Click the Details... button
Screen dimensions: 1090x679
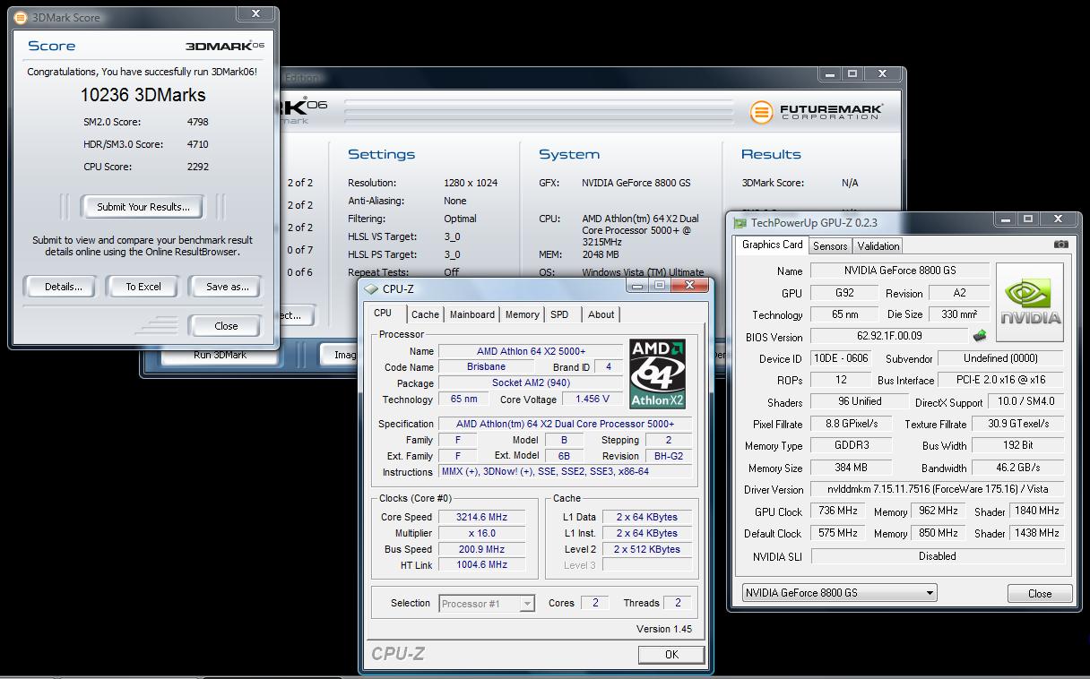click(x=63, y=287)
